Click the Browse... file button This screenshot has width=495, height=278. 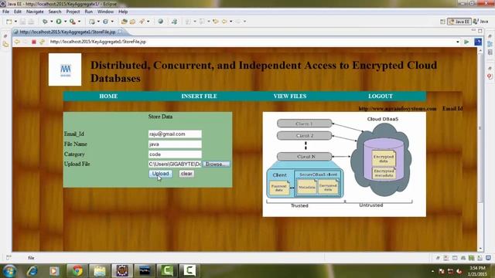point(217,164)
